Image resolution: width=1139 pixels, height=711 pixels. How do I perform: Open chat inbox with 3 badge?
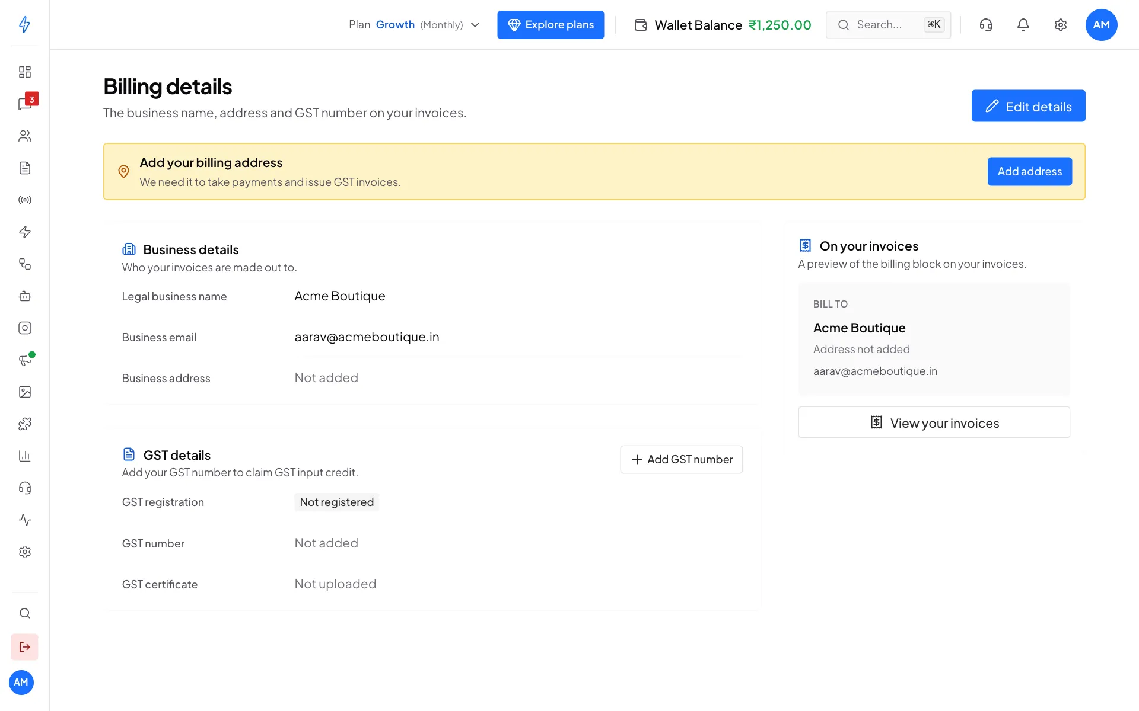pyautogui.click(x=26, y=103)
